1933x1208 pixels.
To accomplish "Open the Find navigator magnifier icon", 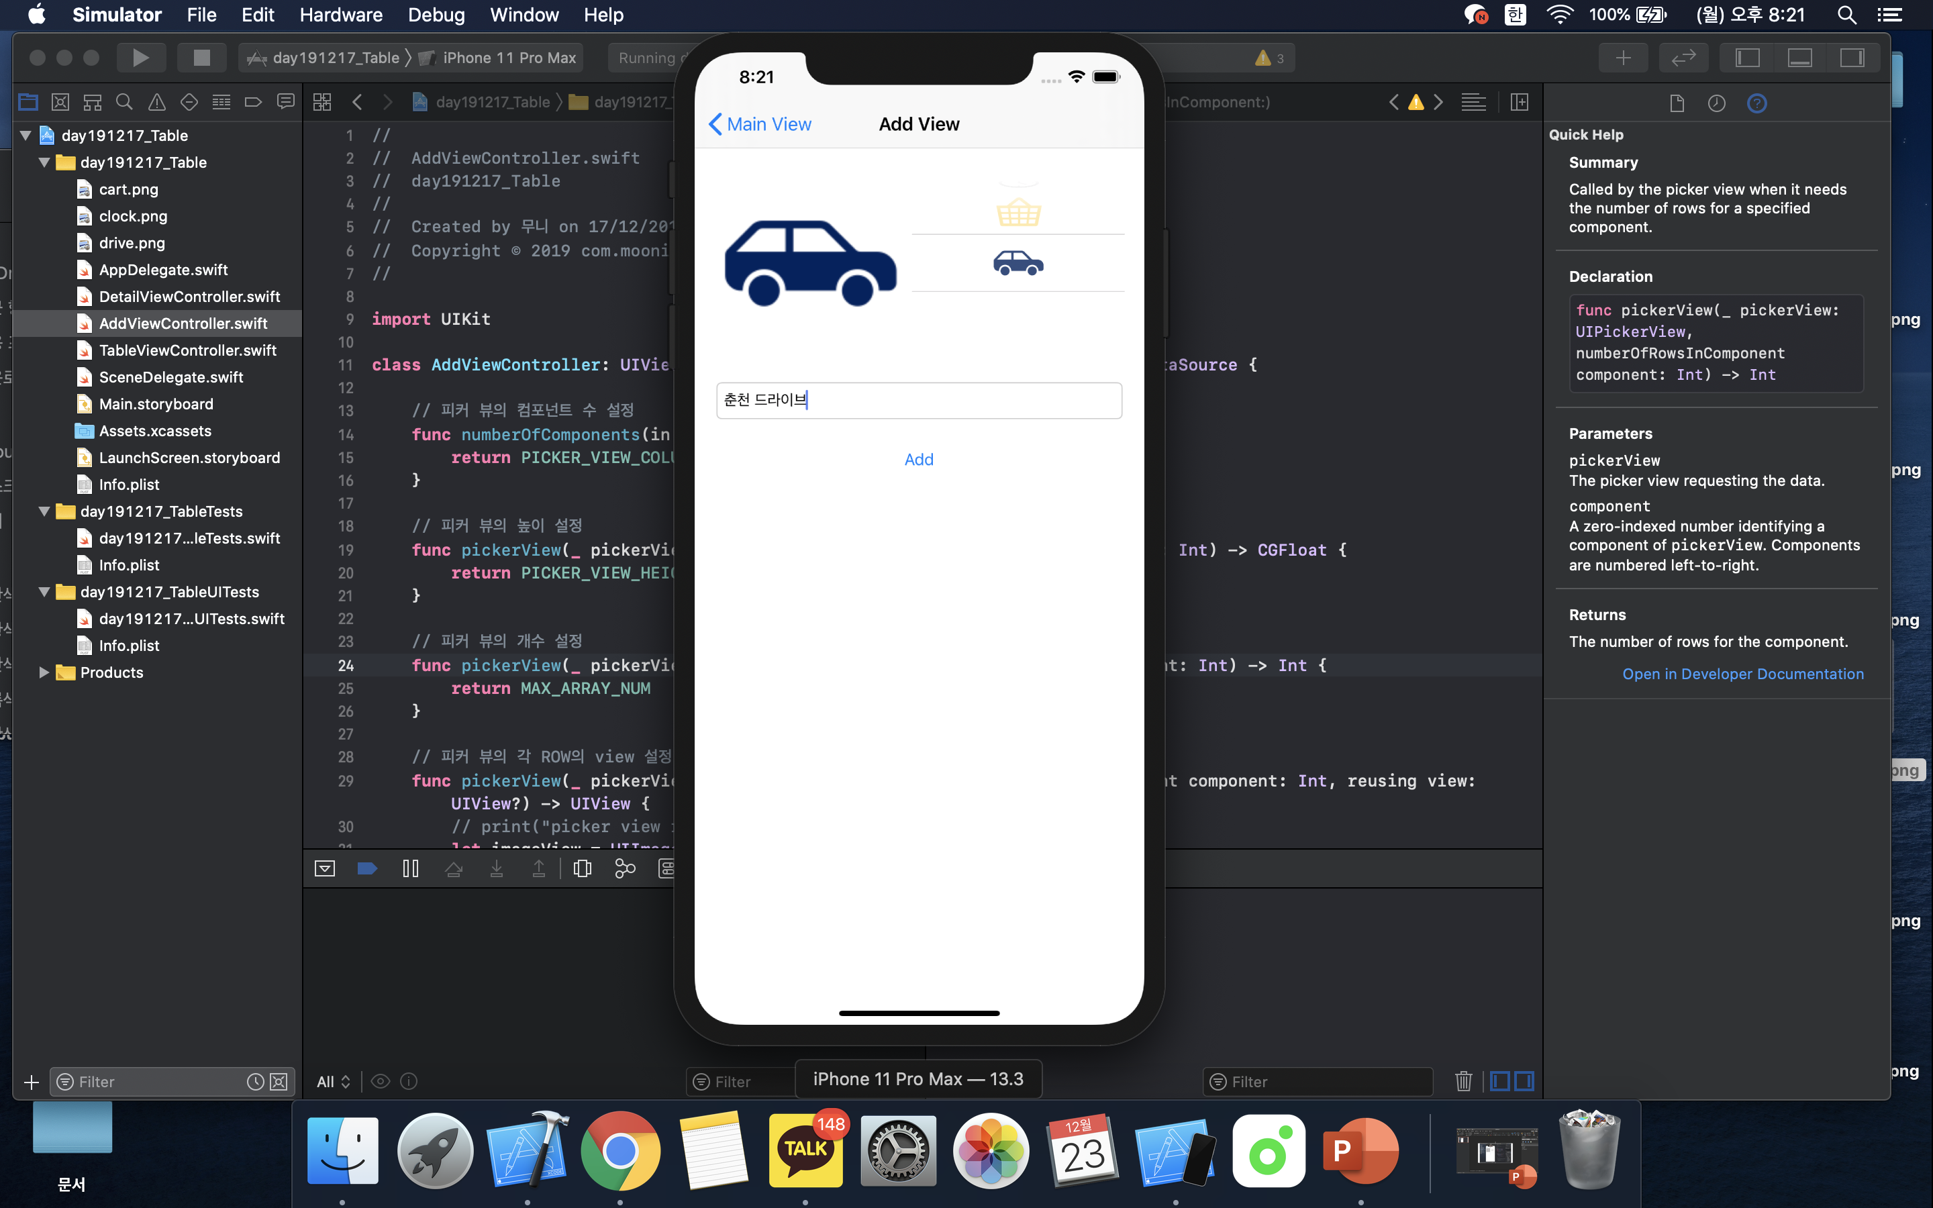I will click(x=123, y=102).
